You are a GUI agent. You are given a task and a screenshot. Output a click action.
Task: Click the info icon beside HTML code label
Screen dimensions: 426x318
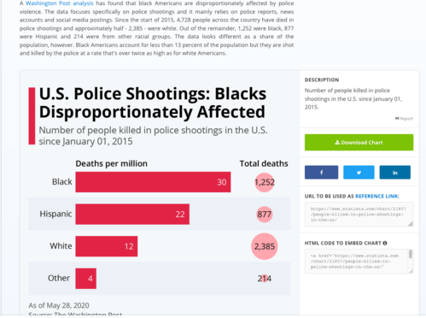pos(385,243)
